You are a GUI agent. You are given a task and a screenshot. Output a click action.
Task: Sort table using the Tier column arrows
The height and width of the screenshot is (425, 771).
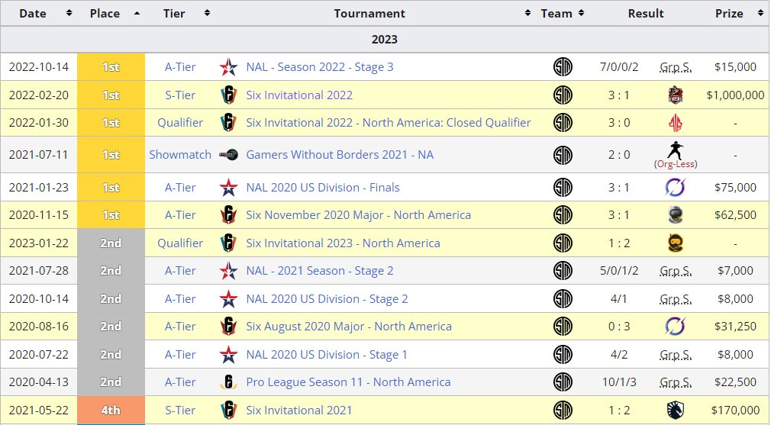pyautogui.click(x=207, y=13)
